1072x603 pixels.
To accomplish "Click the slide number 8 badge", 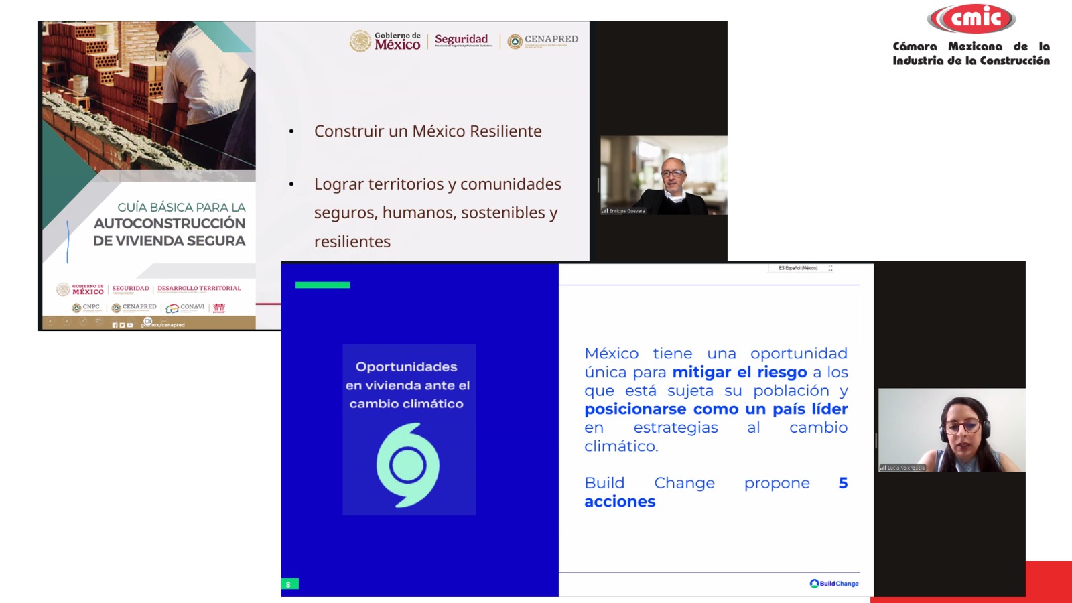I will pos(289,584).
